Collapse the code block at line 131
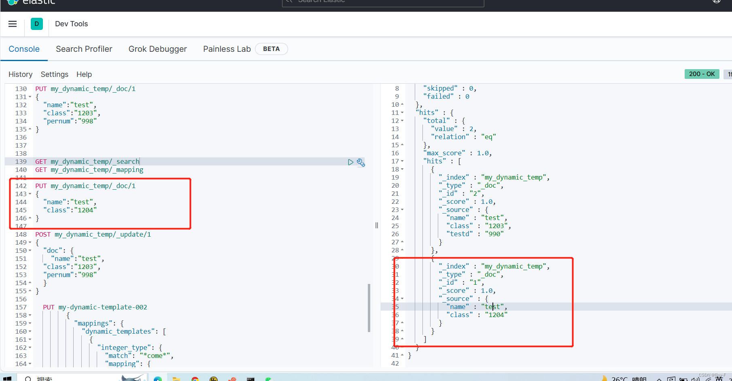Screen dimensions: 732x381 pyautogui.click(x=30, y=97)
